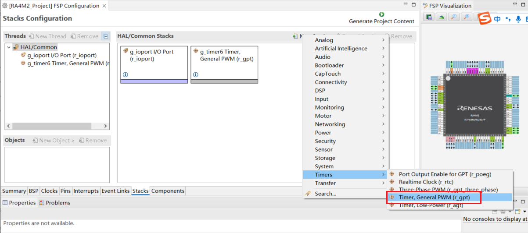The height and width of the screenshot is (233, 528).
Task: Click the zoom out magnifier in FSP Visualization
Action: click(453, 17)
